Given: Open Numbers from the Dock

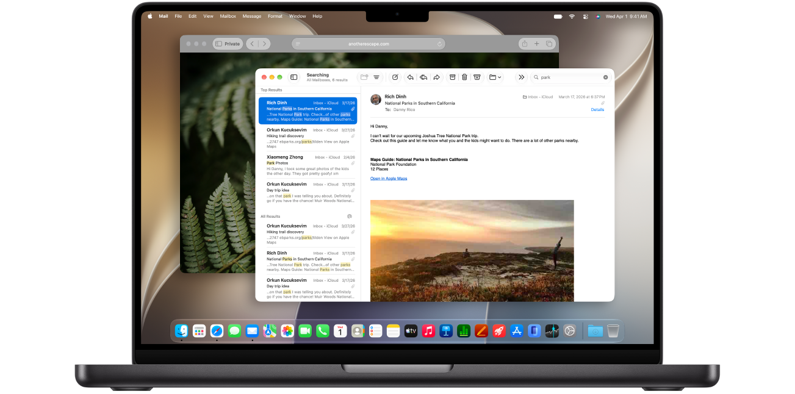Looking at the screenshot, I should coord(464,331).
